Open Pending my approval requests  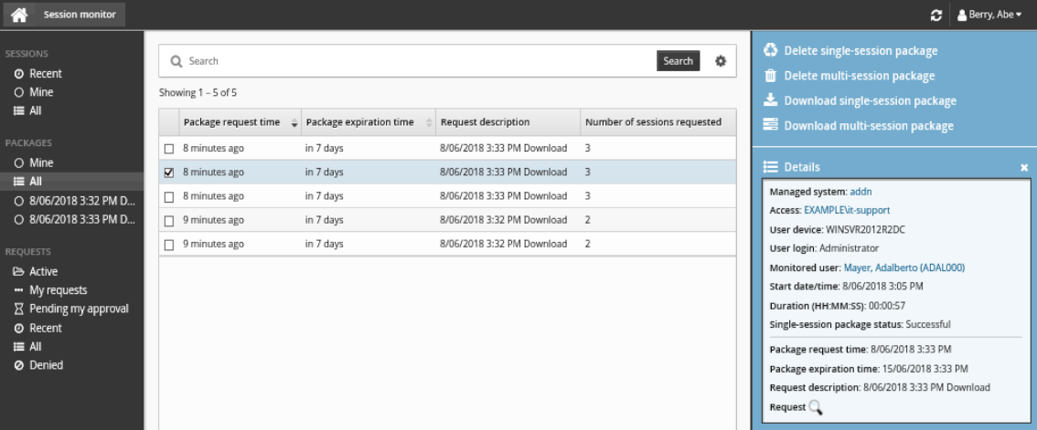click(x=79, y=309)
